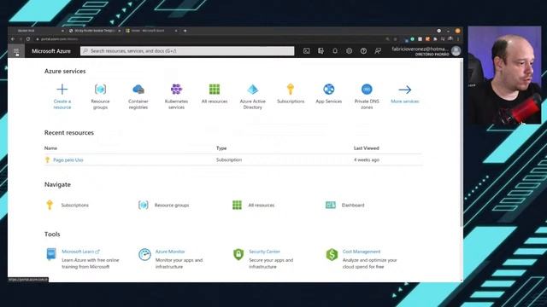Open Container registries service icon

(x=138, y=90)
